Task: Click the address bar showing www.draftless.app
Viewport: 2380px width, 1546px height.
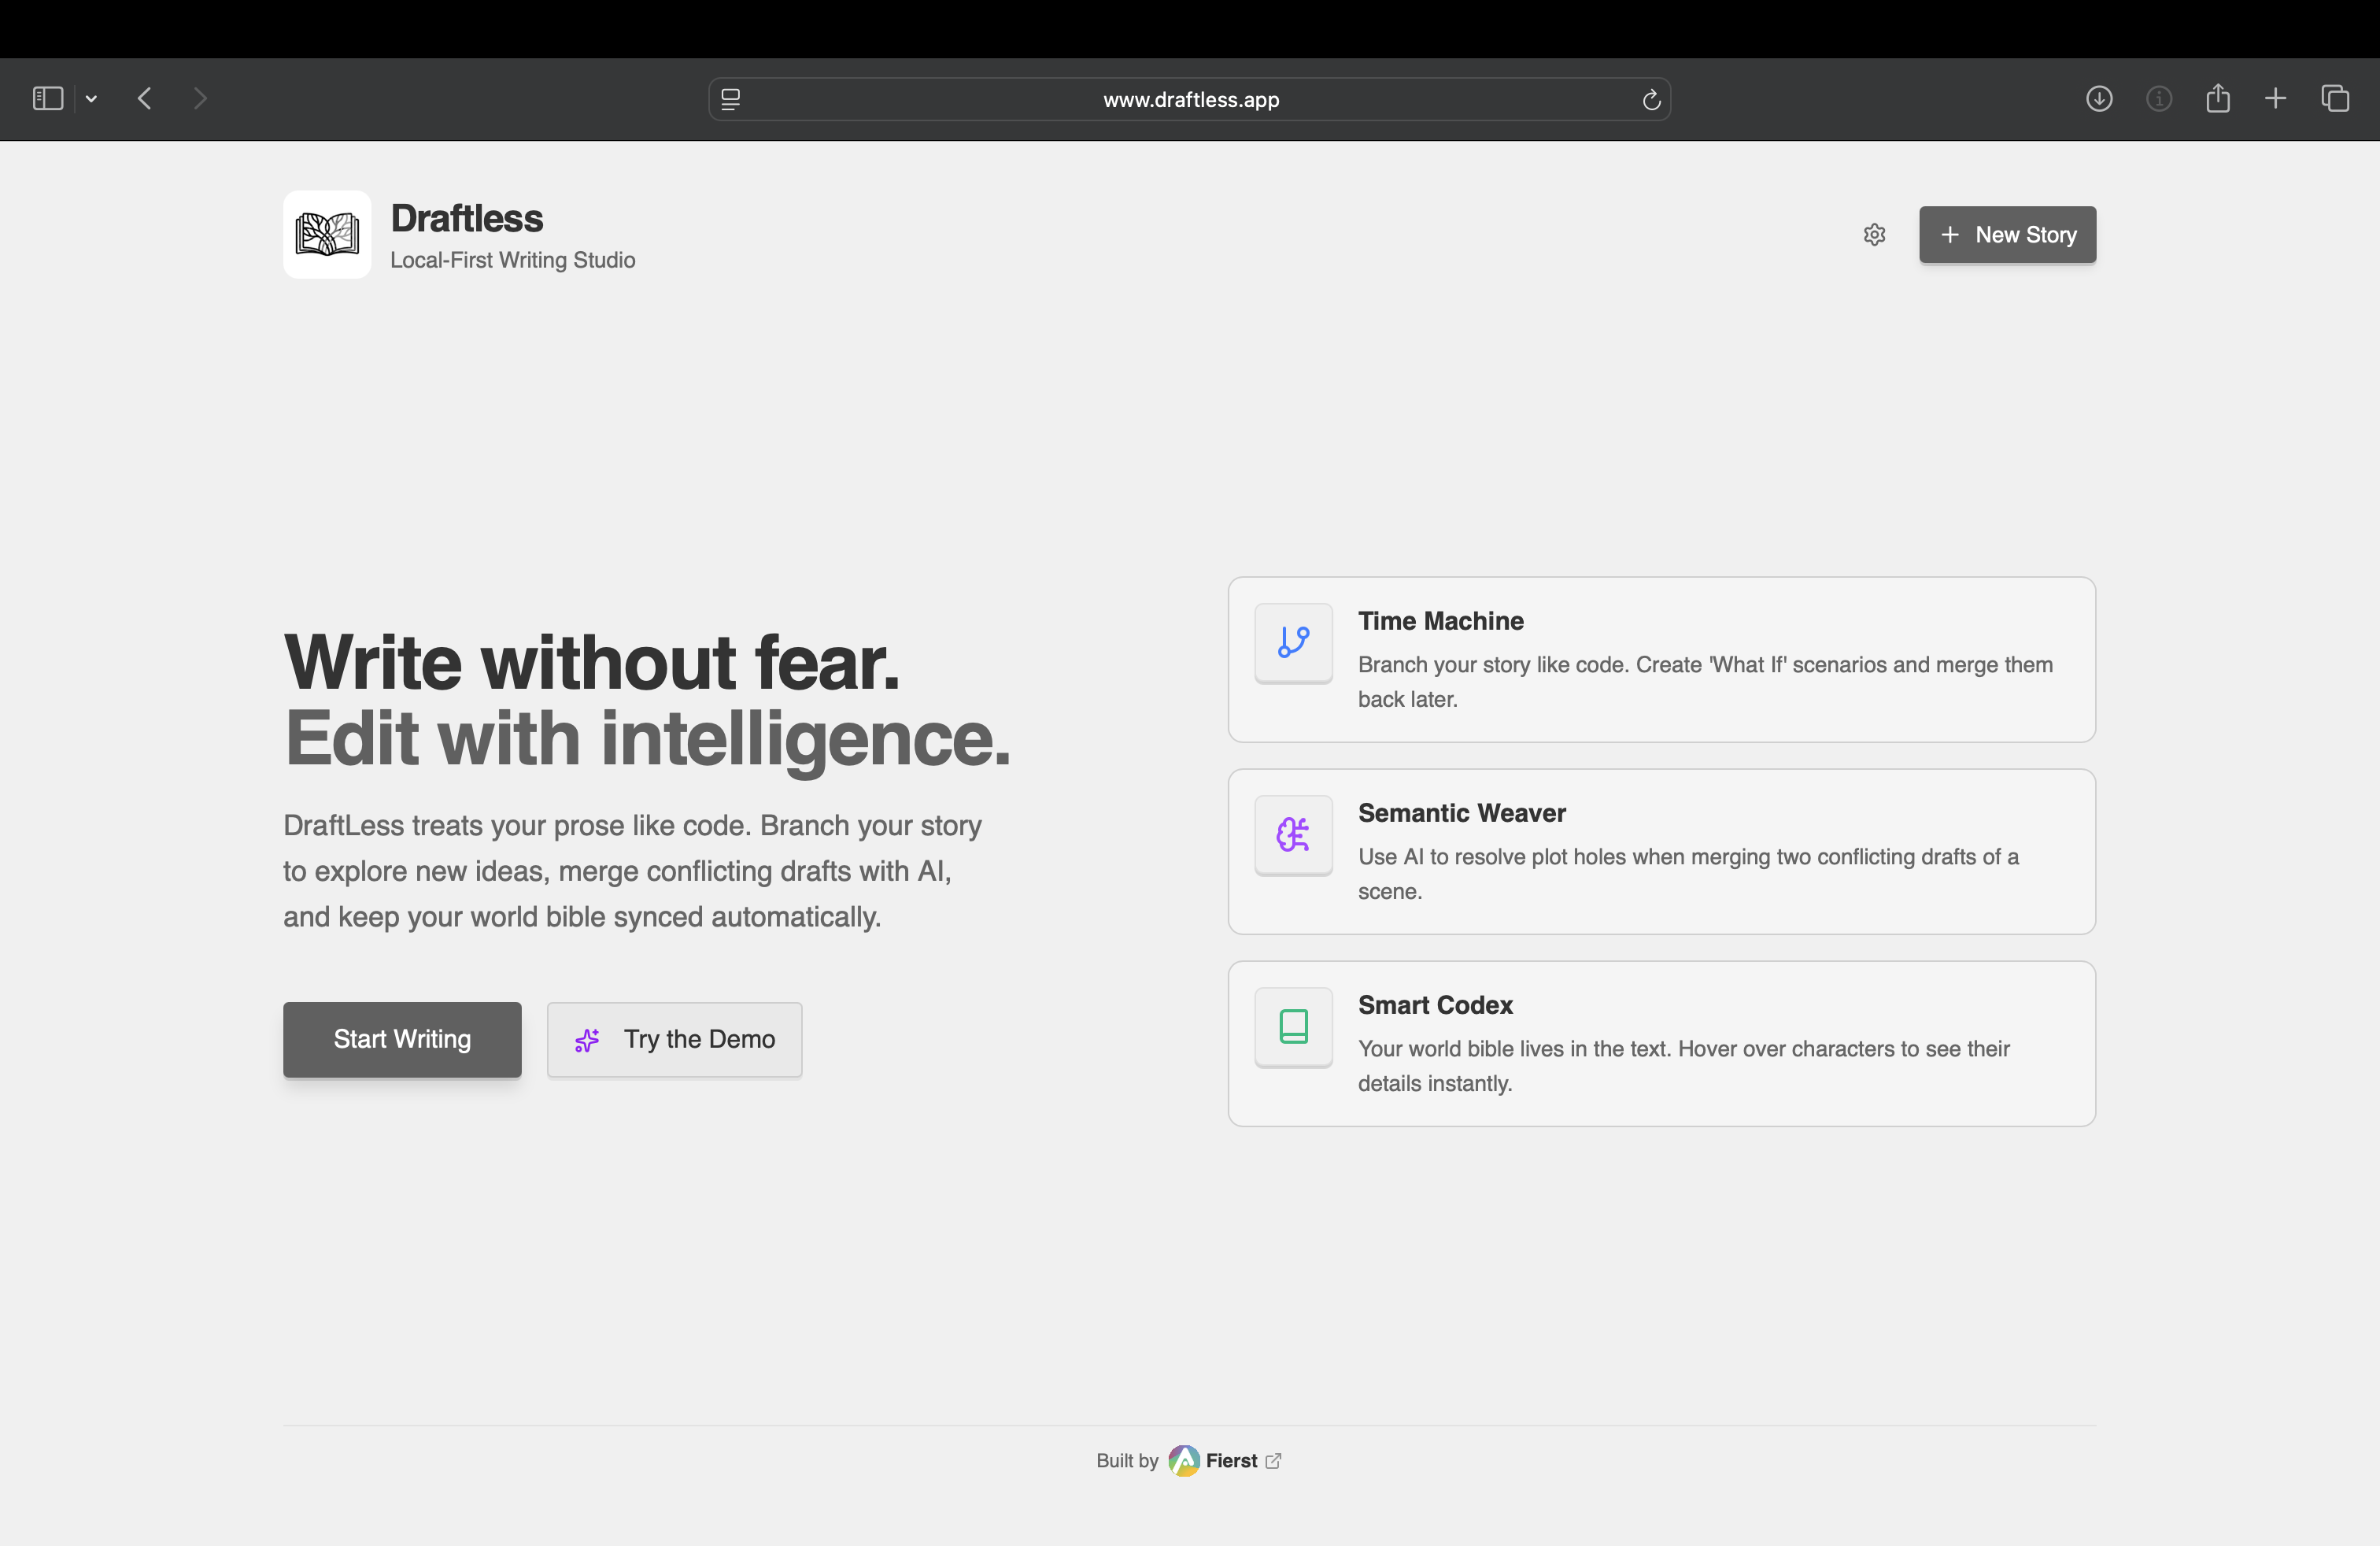Action: pos(1190,99)
